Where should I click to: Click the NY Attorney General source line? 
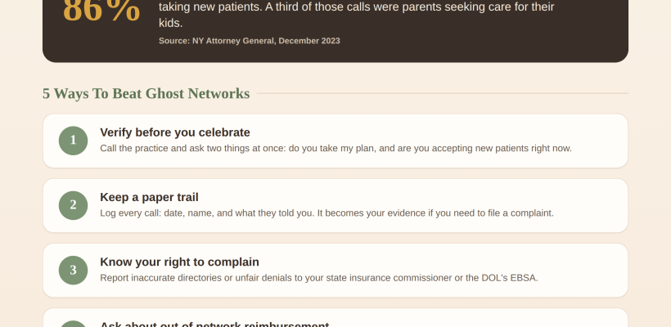(250, 41)
